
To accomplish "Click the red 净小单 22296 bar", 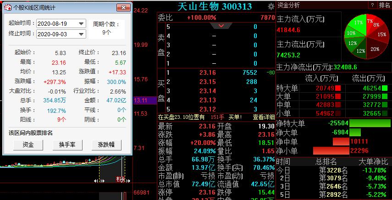I will 331,151.
